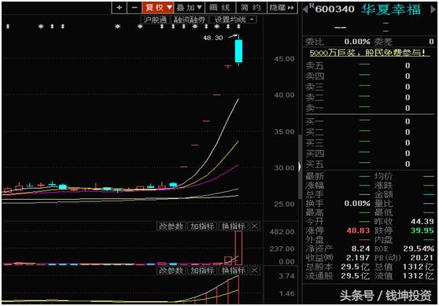This screenshot has width=439, height=306.
Task: Click the last cyan candlestick
Action: 238,51
